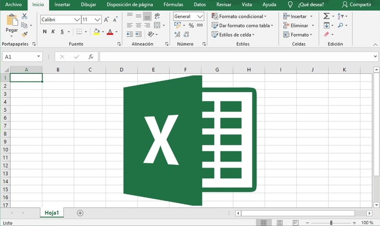
Task: Increase font size with larger A icon
Action: click(x=106, y=20)
